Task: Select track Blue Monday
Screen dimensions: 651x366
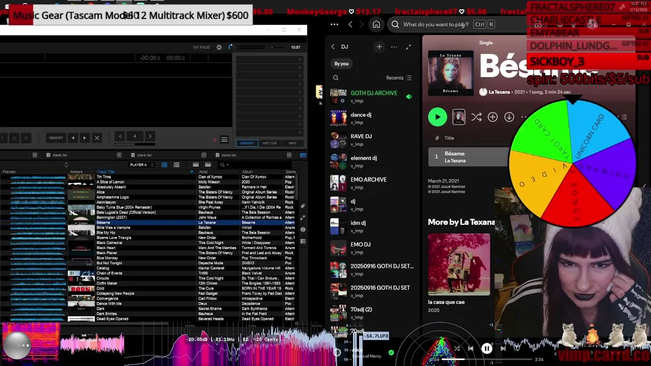Action: pos(147,258)
